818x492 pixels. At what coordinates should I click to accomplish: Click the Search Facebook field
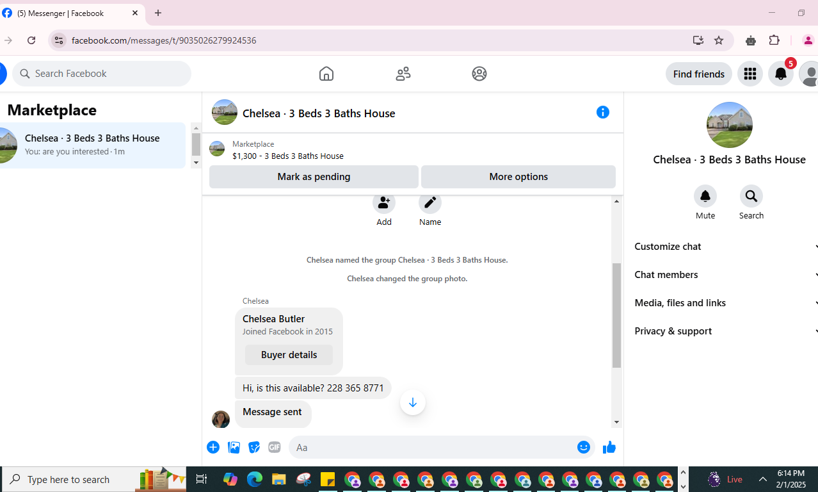tap(102, 74)
